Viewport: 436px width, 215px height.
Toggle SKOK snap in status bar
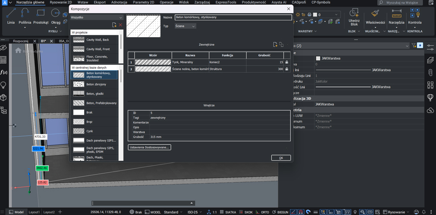click(246, 212)
